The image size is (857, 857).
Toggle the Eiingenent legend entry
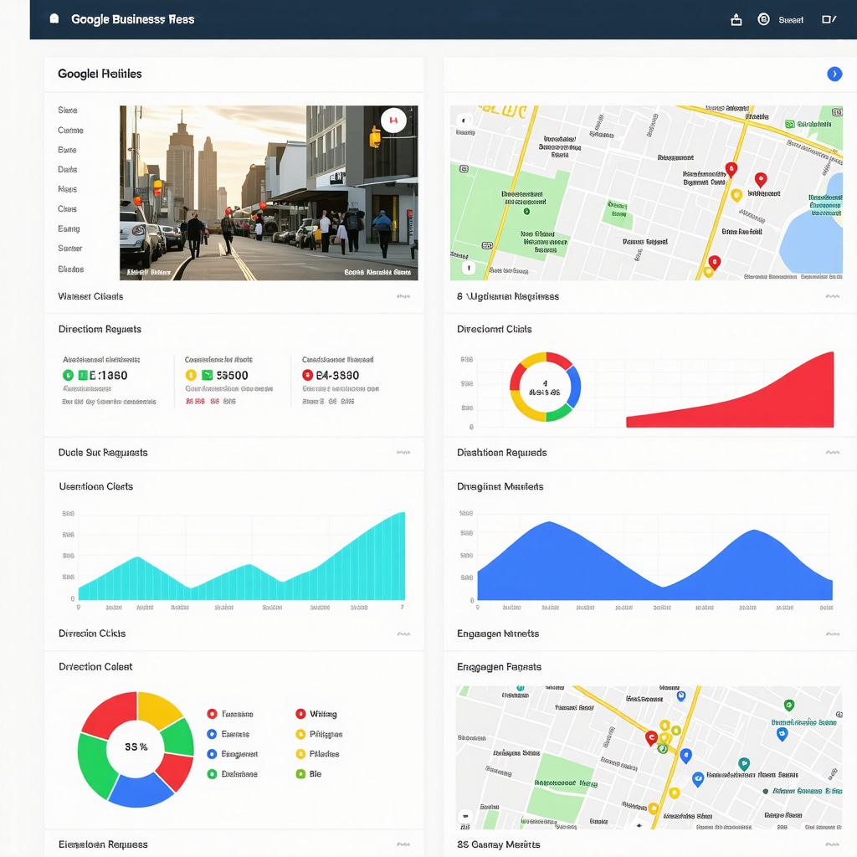click(233, 754)
